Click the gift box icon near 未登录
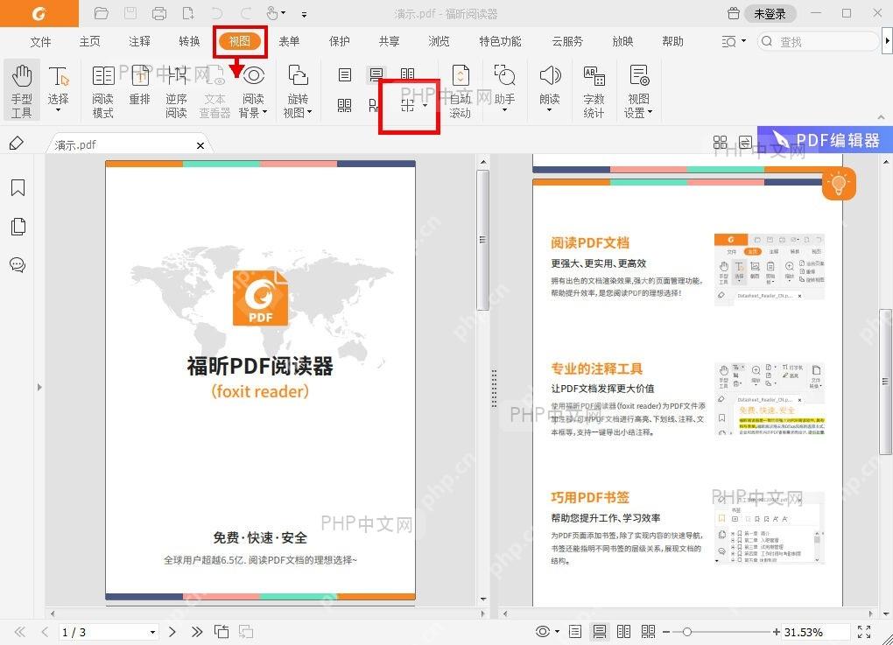This screenshot has height=645, width=893. (734, 13)
